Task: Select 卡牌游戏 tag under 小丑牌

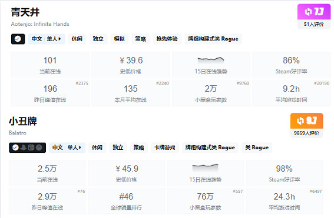Action: point(165,147)
